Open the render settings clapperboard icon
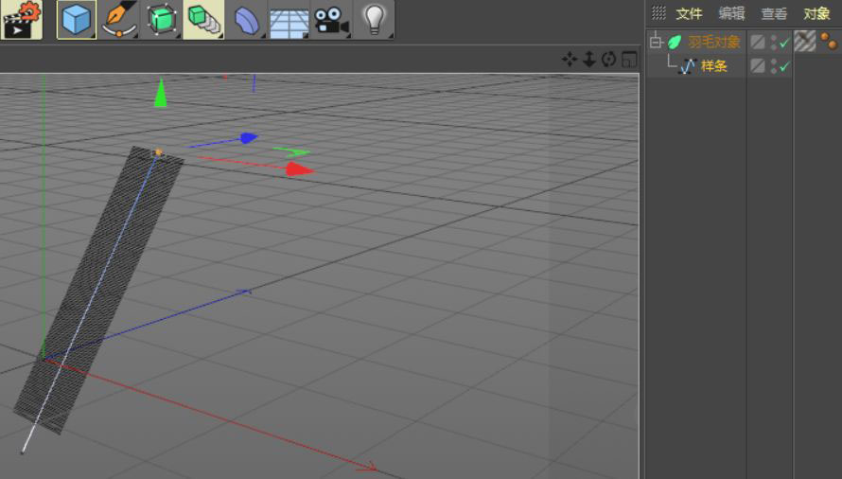842x479 pixels. (x=22, y=20)
